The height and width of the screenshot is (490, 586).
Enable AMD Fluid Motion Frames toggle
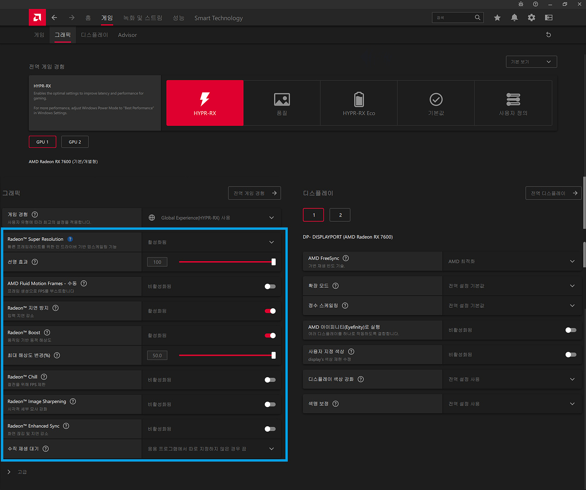(270, 286)
